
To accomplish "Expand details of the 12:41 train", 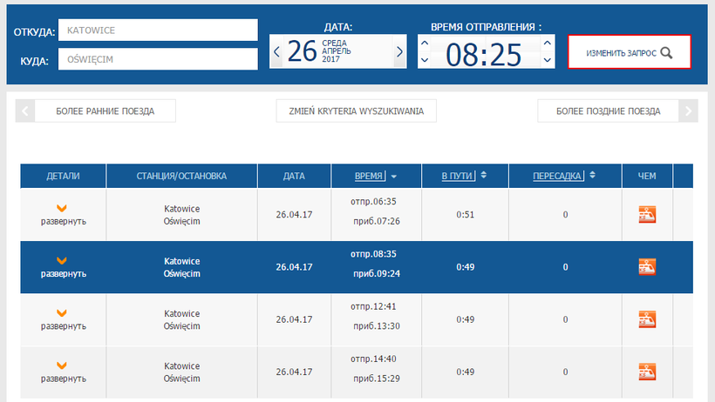I will (63, 319).
